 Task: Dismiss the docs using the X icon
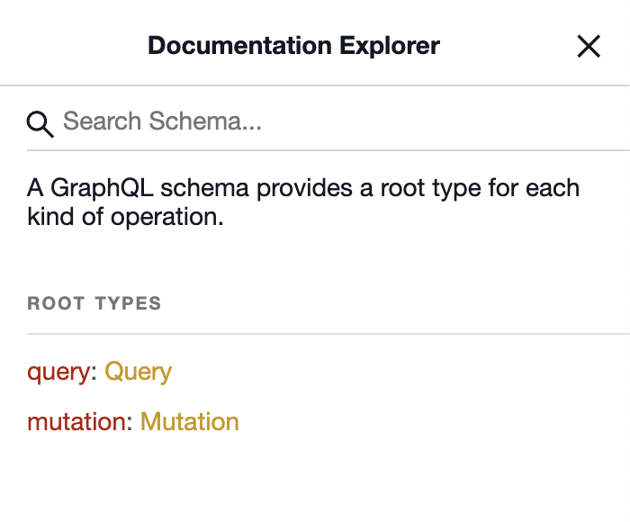click(x=589, y=47)
